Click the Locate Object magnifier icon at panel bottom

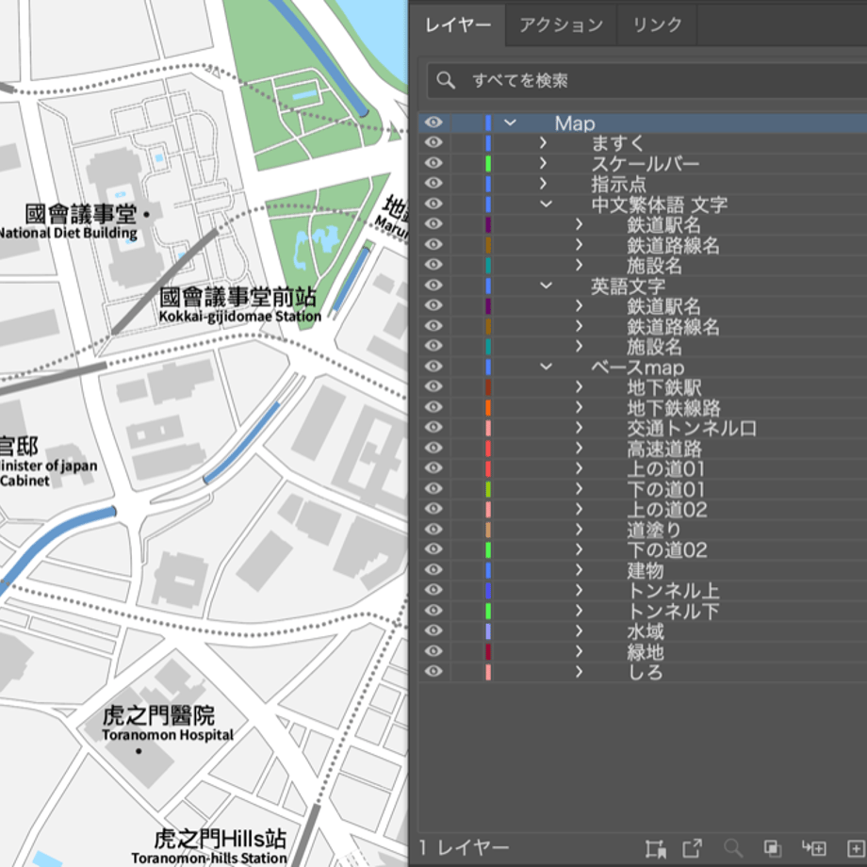[x=733, y=847]
